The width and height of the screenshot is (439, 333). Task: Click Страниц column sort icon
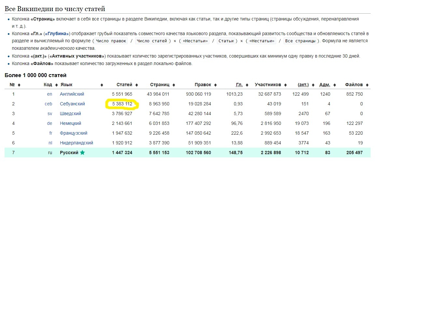point(174,85)
